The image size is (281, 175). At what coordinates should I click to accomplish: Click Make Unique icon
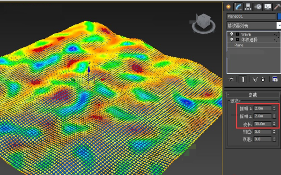point(255,79)
